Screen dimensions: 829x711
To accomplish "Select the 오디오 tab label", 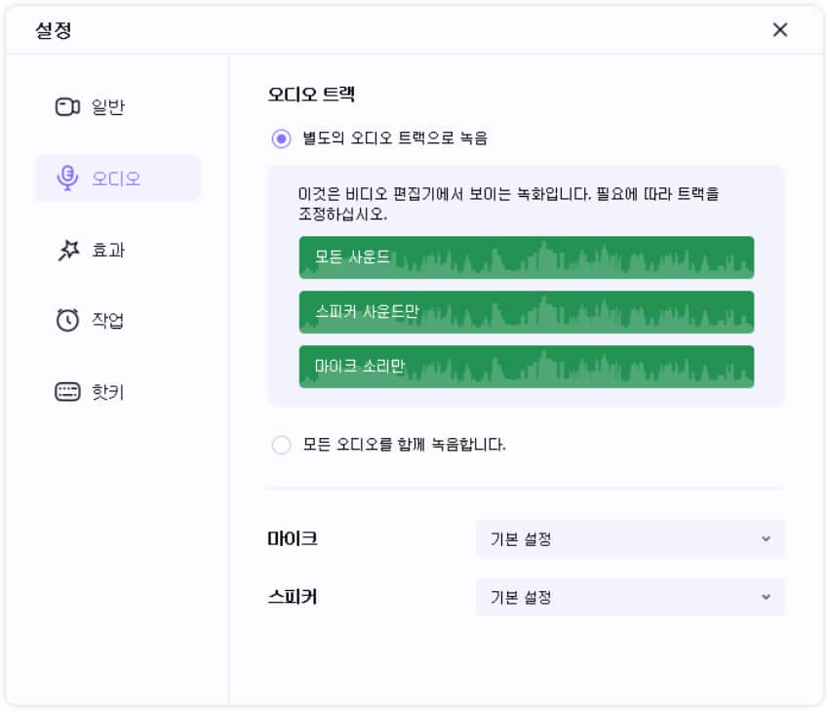I will pyautogui.click(x=116, y=178).
